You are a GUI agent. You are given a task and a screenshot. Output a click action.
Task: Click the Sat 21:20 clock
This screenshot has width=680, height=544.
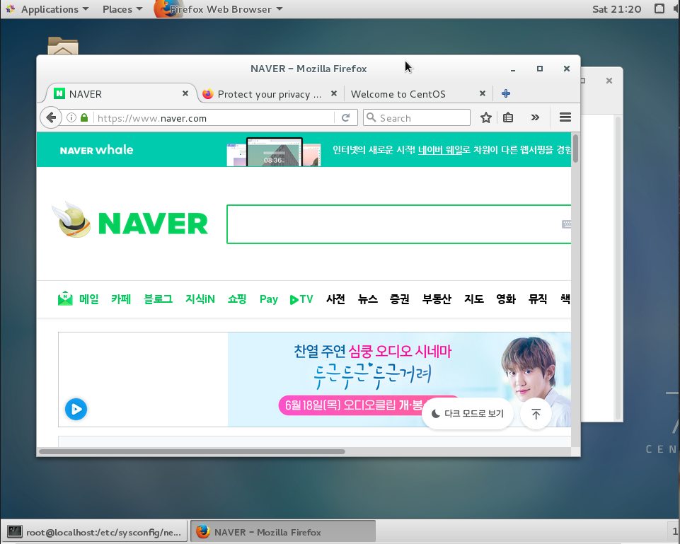point(617,9)
